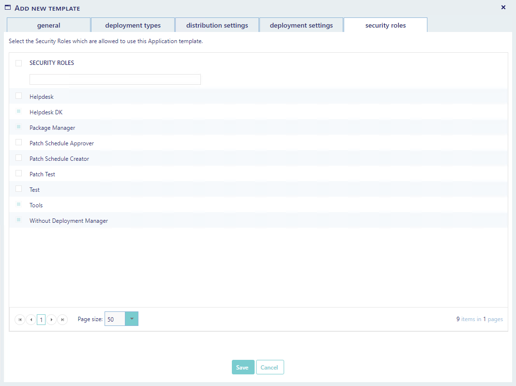Switch to the general tab
The height and width of the screenshot is (386, 516).
[x=48, y=25]
